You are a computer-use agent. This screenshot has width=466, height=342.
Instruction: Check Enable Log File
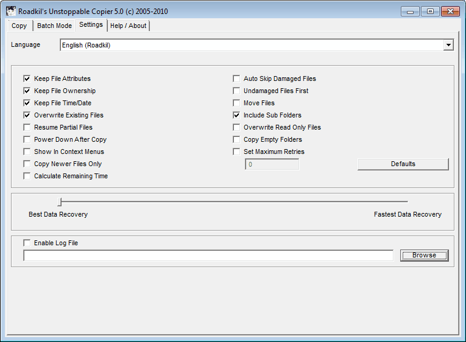pyautogui.click(x=27, y=243)
